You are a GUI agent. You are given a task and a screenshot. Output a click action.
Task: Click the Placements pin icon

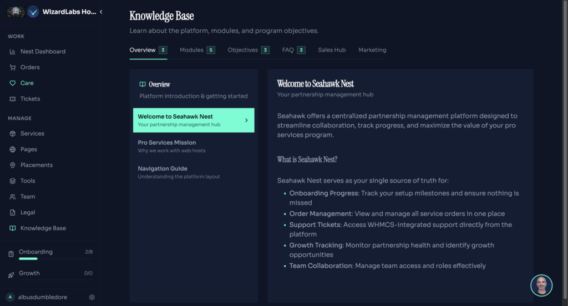coord(13,165)
